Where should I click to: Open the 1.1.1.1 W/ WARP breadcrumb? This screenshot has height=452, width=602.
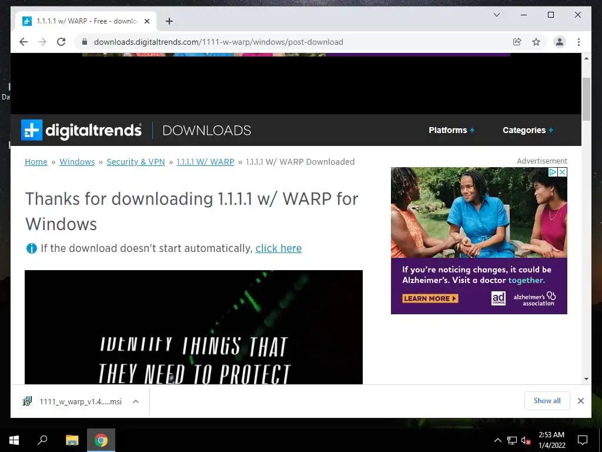pyautogui.click(x=205, y=162)
